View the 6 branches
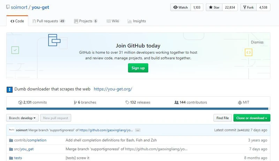Viewport: 279px width, 161px height. tap(85, 102)
